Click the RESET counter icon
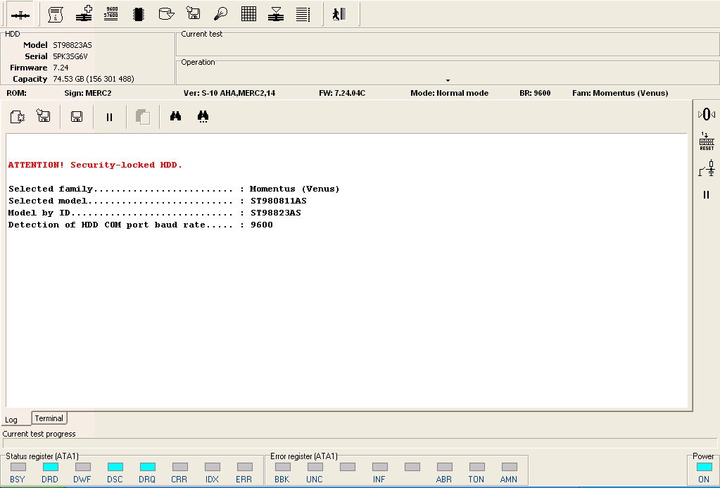Viewport: 720px width, 488px height. tap(707, 142)
